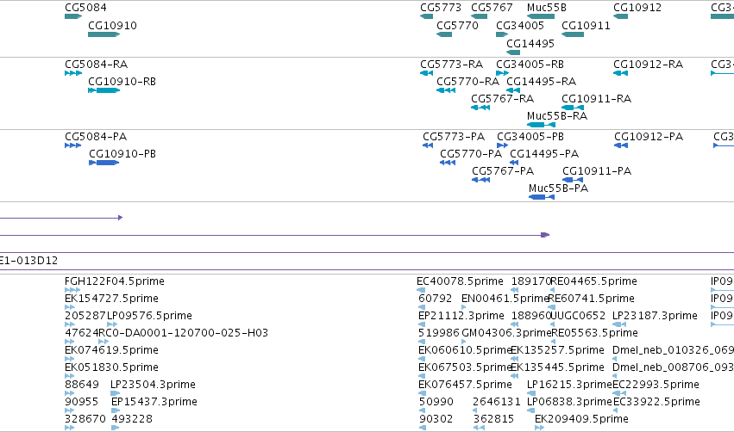Select the CG5084 gene feature
Image resolution: width=734 pixels, height=432 pixels.
click(x=73, y=16)
